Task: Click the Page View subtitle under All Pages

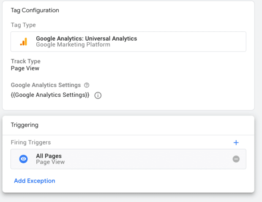Action: [50, 162]
